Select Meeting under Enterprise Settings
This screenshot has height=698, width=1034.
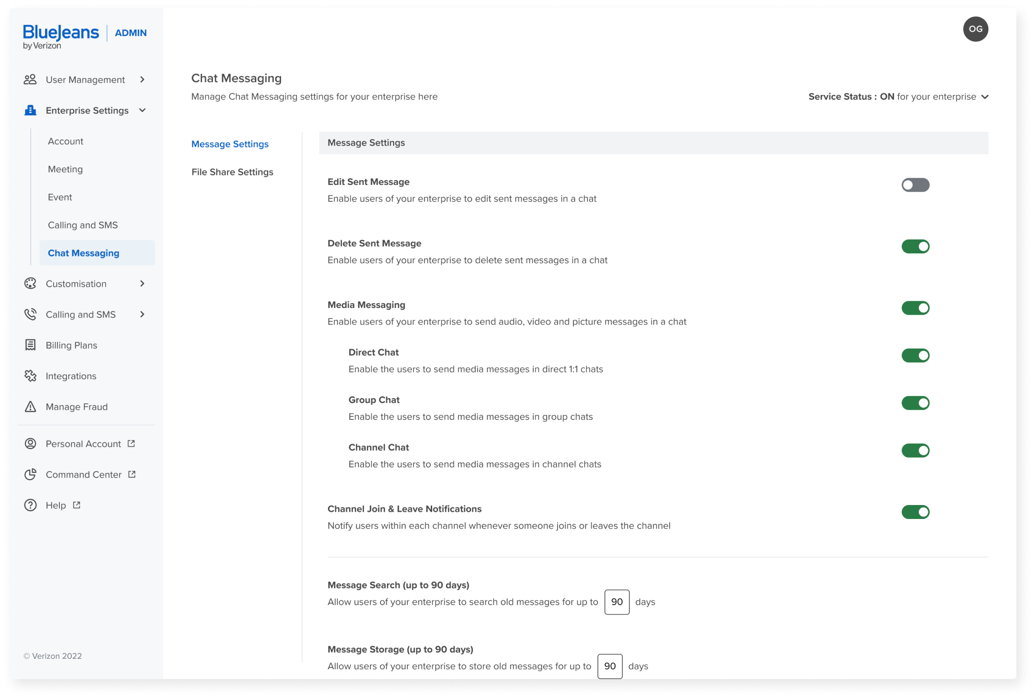click(65, 169)
